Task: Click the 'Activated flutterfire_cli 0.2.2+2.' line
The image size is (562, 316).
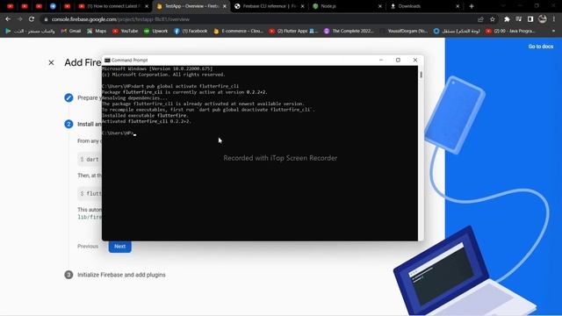Action: point(147,121)
